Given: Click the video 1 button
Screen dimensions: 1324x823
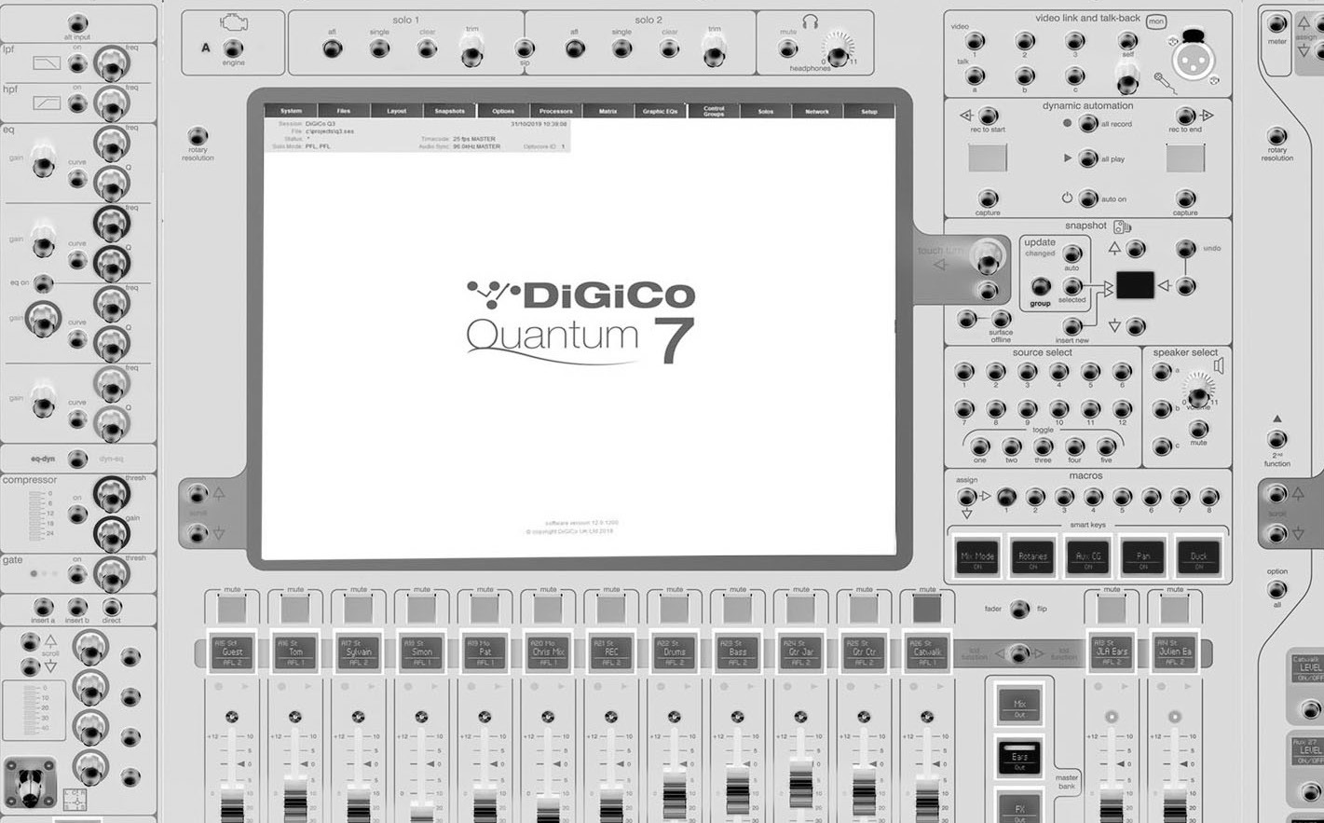Looking at the screenshot, I should [975, 41].
